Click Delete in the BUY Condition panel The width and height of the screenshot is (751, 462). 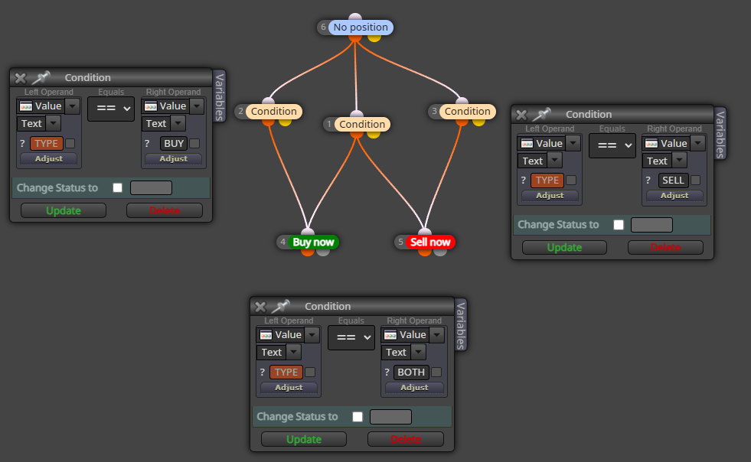[165, 210]
